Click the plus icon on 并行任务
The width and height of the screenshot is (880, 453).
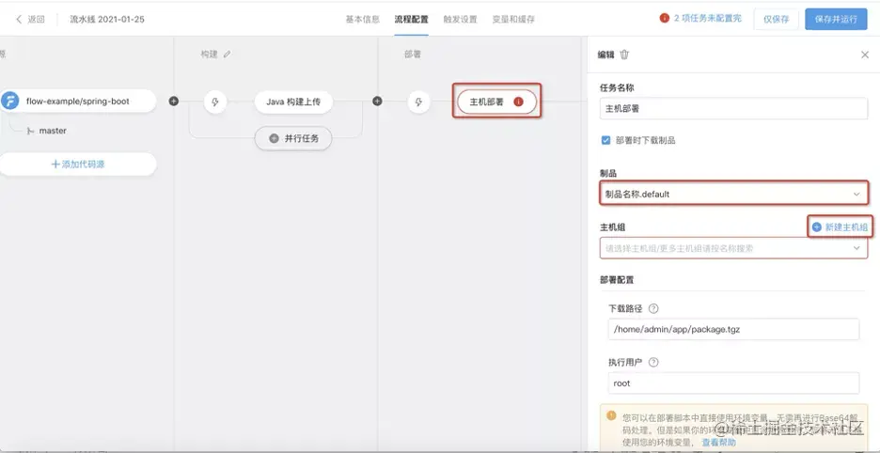tap(274, 138)
